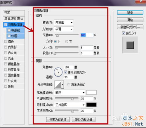This screenshot has width=146, height=128.
Task: Toggle the 斜面和浮雕 checkbox
Action: 6,25
